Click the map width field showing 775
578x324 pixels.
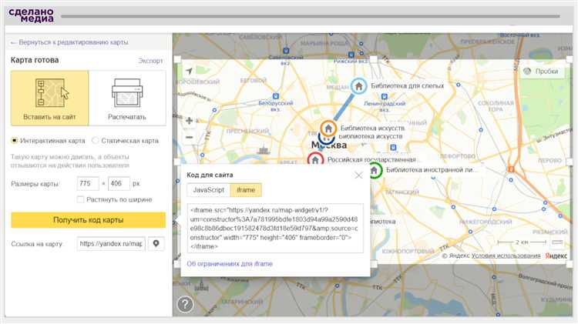(x=88, y=184)
